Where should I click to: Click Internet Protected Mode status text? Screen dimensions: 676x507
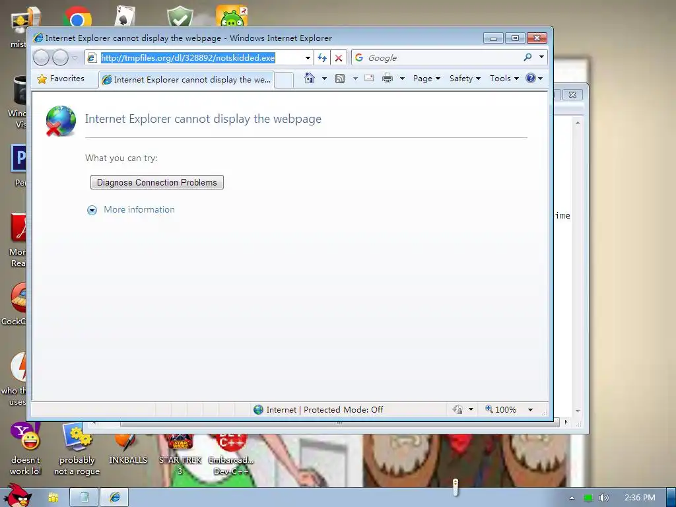pos(325,409)
